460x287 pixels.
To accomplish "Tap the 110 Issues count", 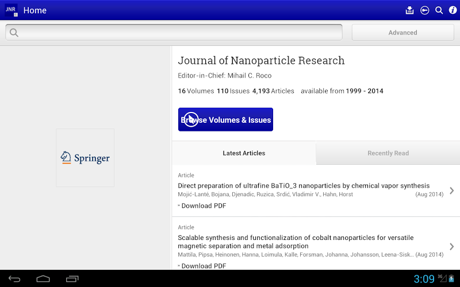I will click(x=233, y=91).
